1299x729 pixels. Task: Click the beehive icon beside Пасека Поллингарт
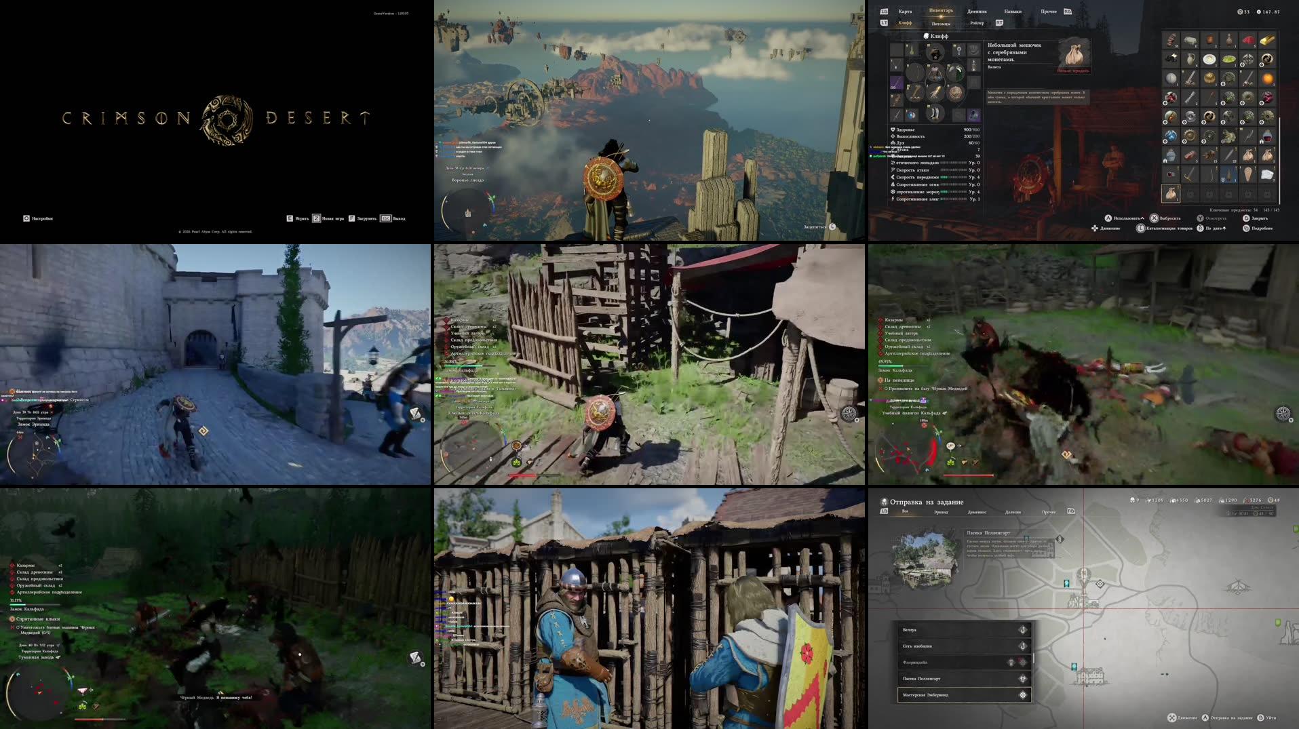point(1022,679)
